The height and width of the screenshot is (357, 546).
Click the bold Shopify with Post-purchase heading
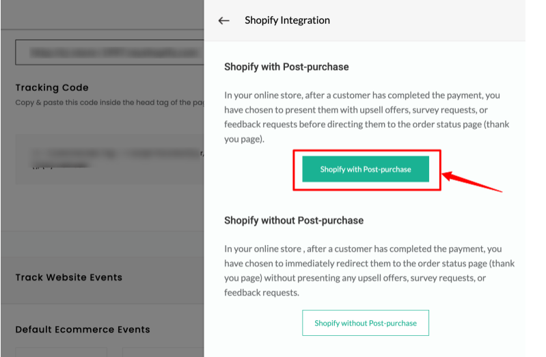(286, 67)
